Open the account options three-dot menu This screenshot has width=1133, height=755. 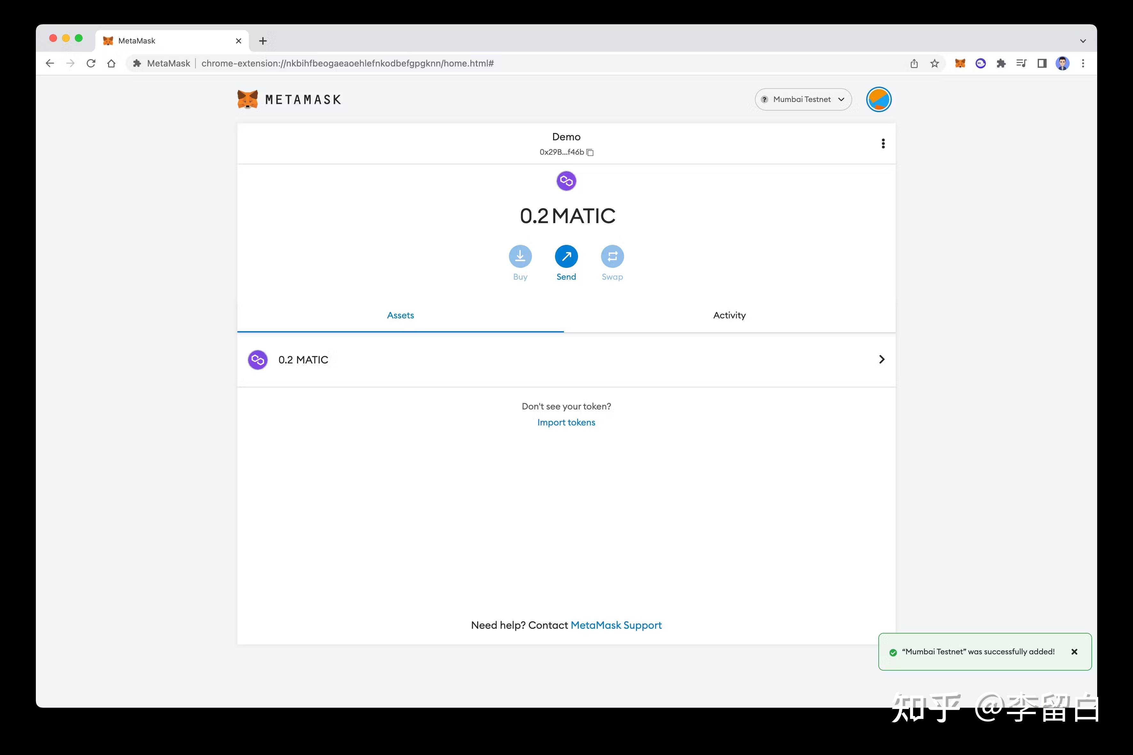pos(883,144)
